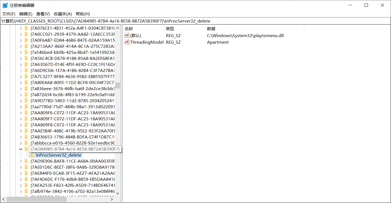The image size is (391, 203).
Task: Click folder icon of {7A7C3277-8F84-4636 key
Action: pyautogui.click(x=26, y=76)
